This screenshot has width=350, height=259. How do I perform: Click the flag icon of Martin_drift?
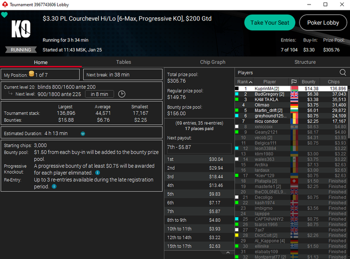coord(294,110)
